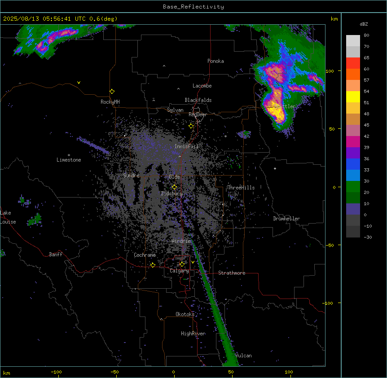Click the yellow diamond marker below Cochrane
This screenshot has height=378, width=387.
click(x=153, y=265)
